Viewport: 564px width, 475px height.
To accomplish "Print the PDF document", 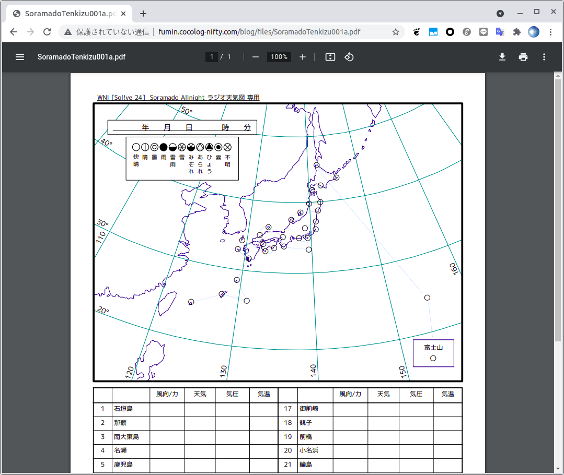I will 523,57.
